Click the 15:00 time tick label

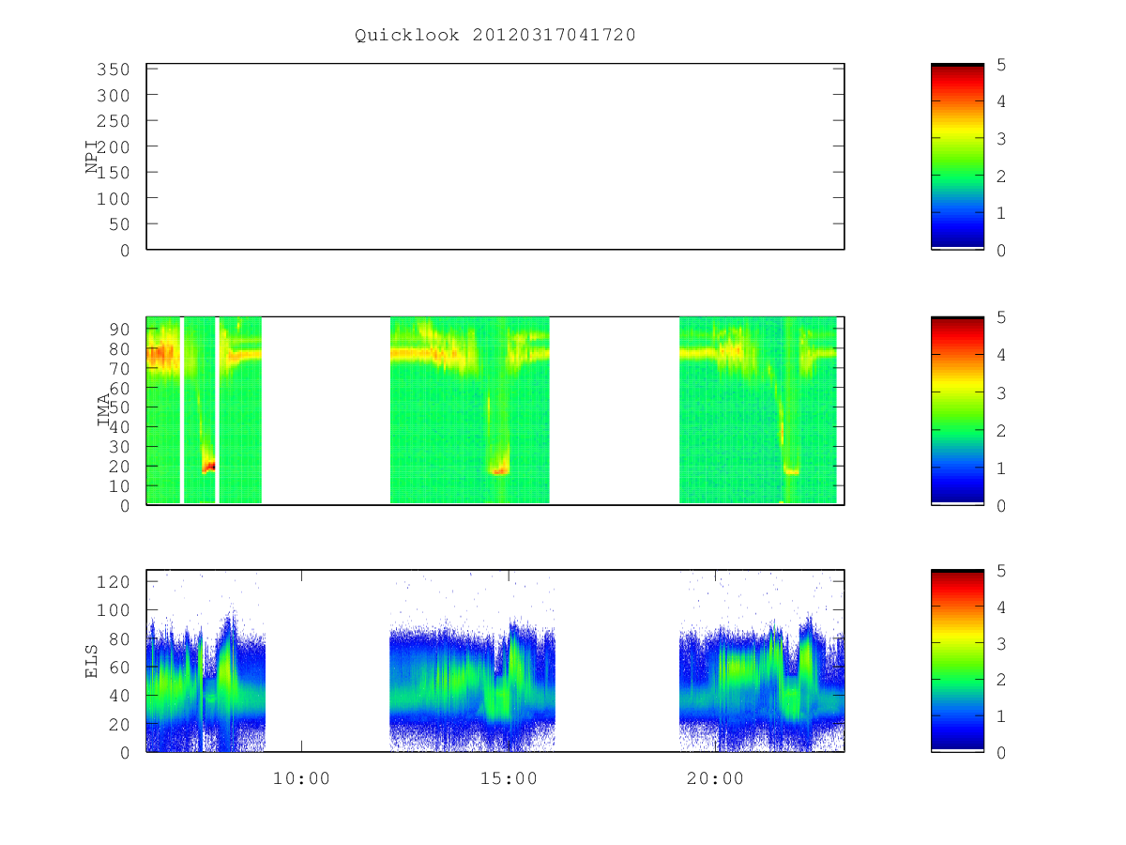tap(509, 778)
